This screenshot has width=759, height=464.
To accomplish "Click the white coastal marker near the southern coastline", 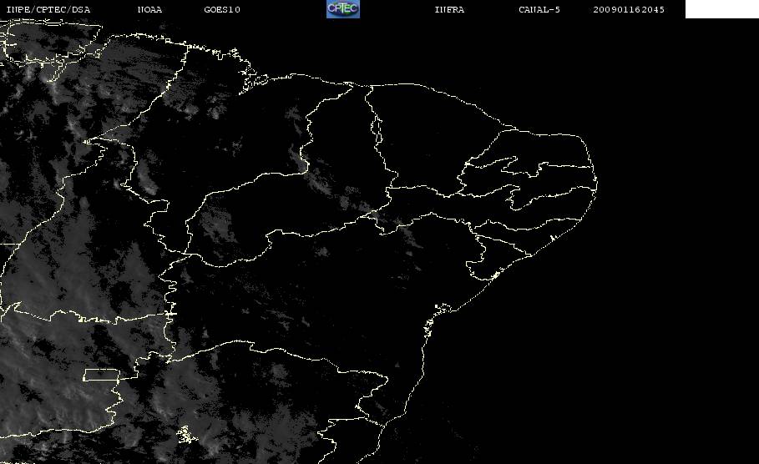I will 494,275.
